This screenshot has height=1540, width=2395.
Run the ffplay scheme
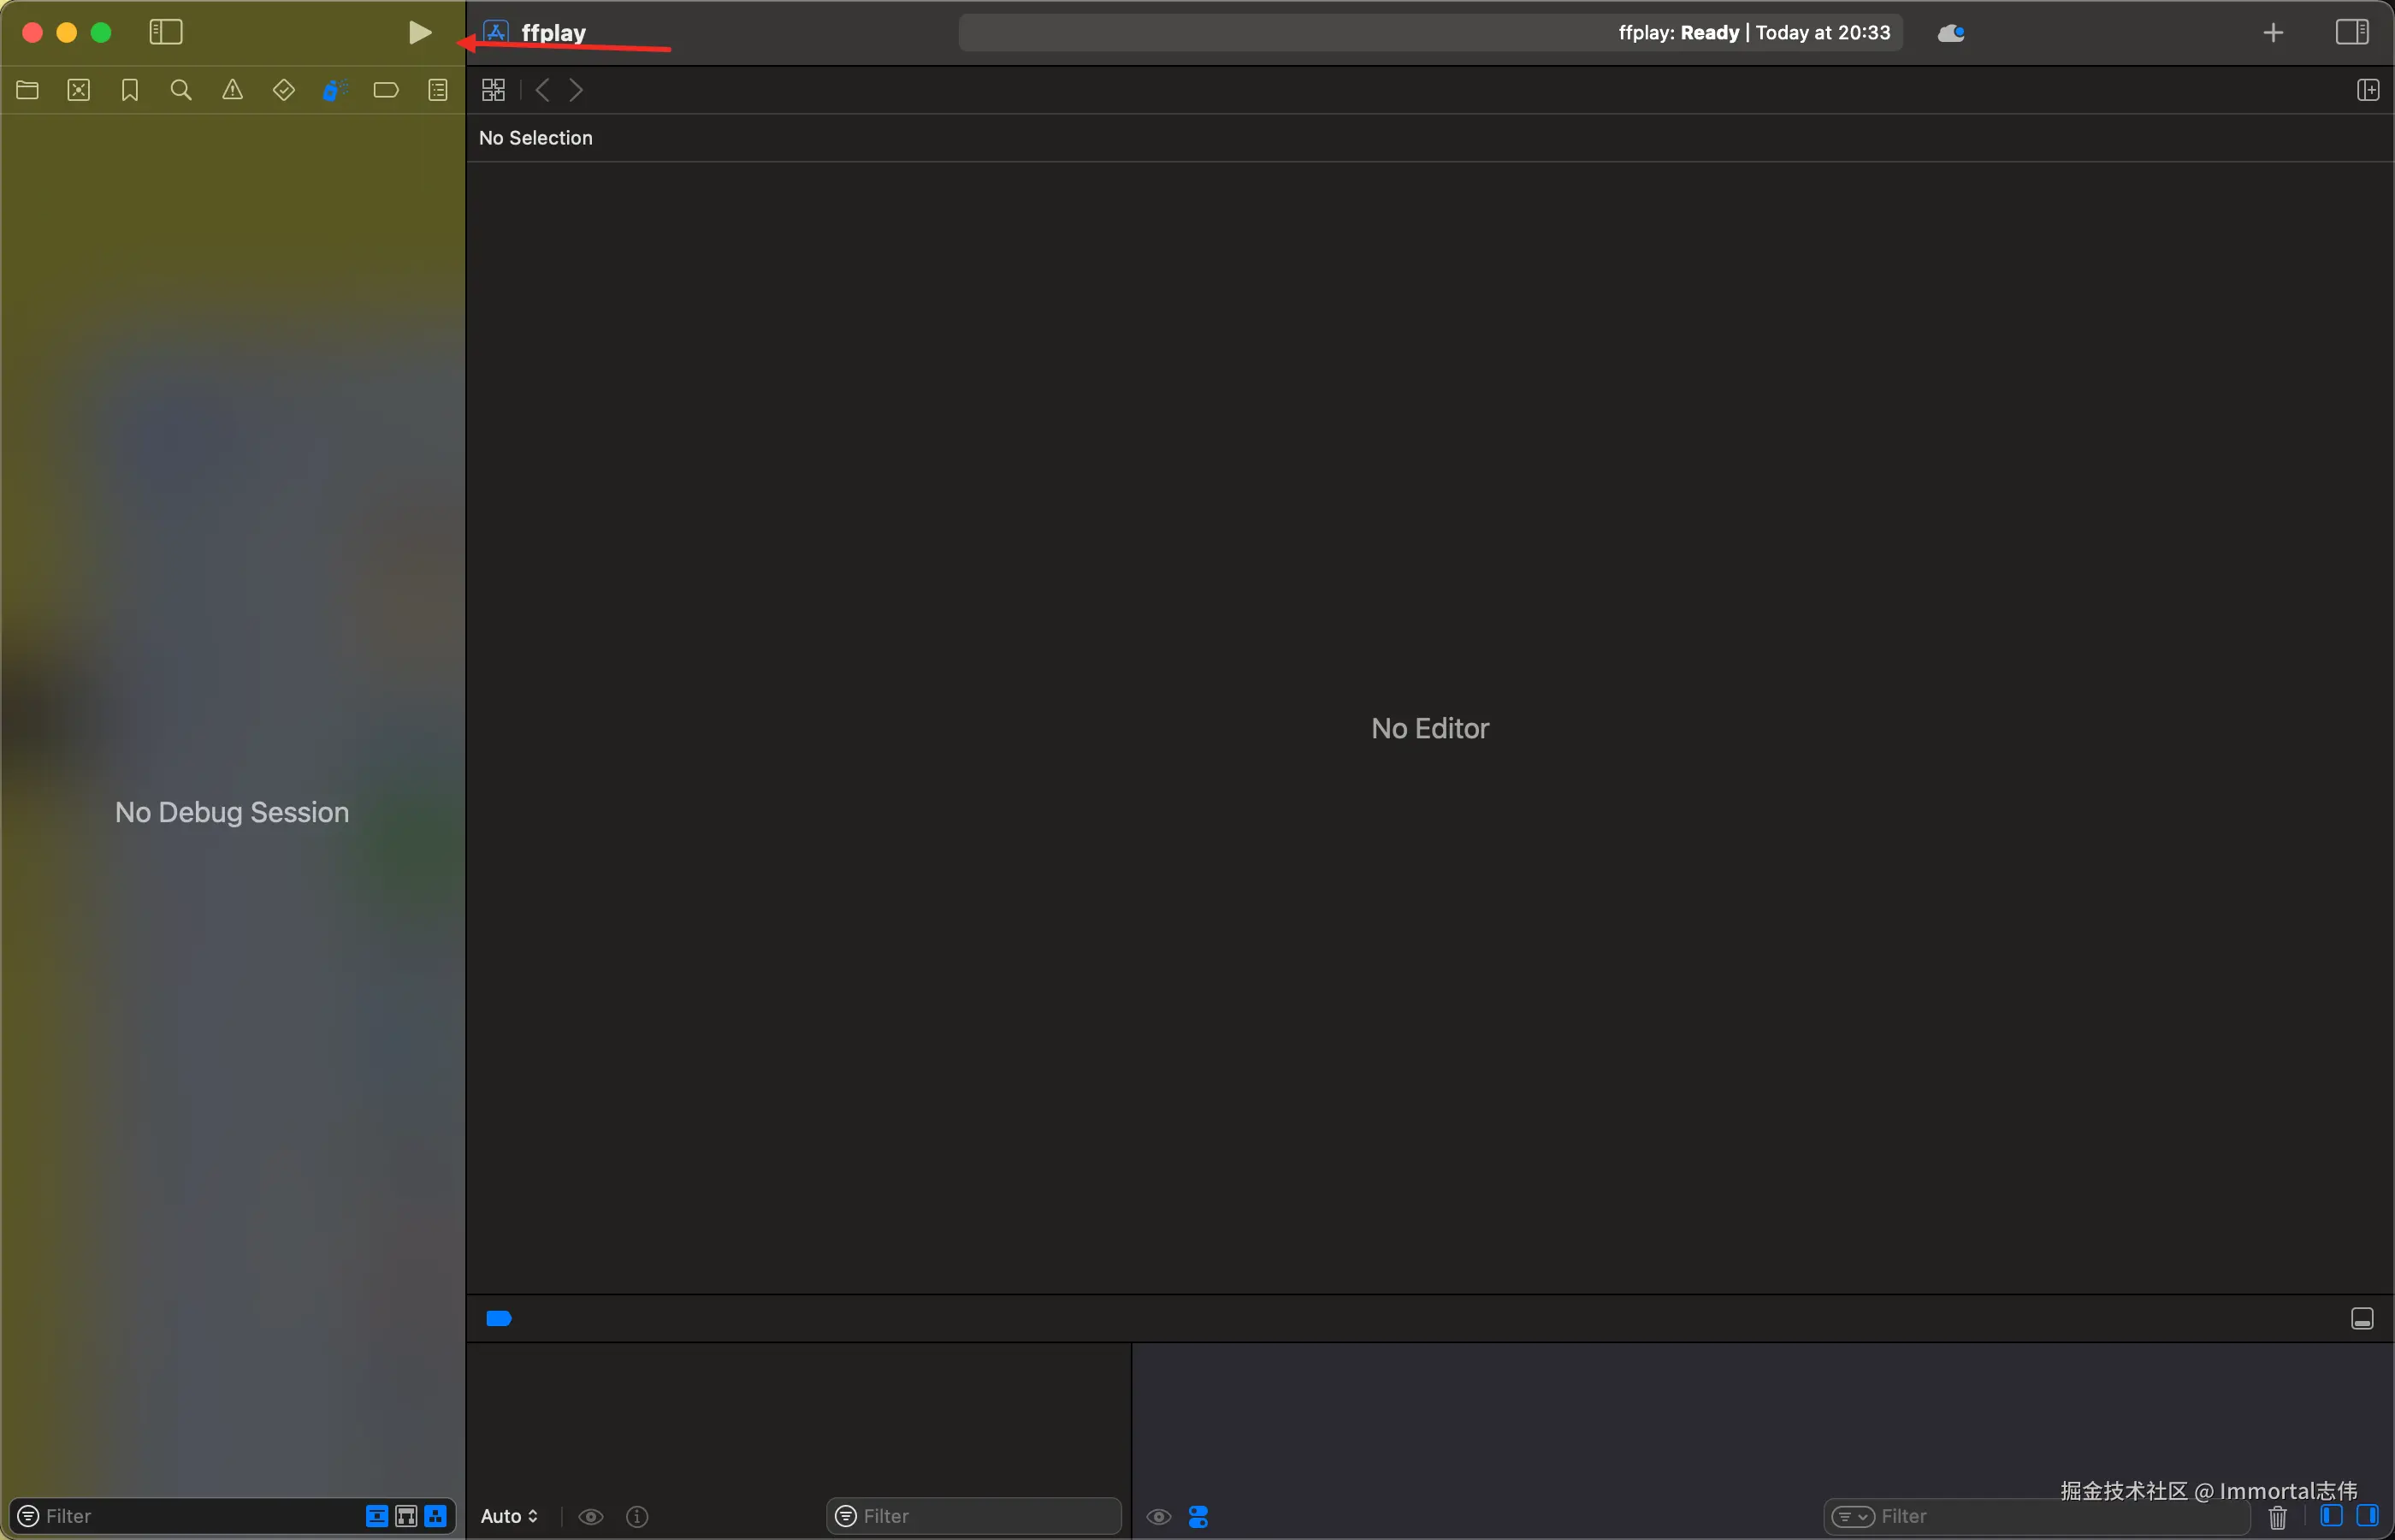click(x=420, y=33)
